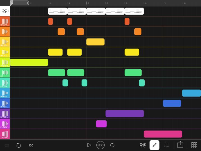Toggle the pencil edit mode
The width and height of the screenshot is (201, 151).
tap(154, 145)
